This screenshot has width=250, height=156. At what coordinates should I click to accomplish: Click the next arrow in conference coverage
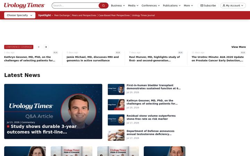(46, 47)
